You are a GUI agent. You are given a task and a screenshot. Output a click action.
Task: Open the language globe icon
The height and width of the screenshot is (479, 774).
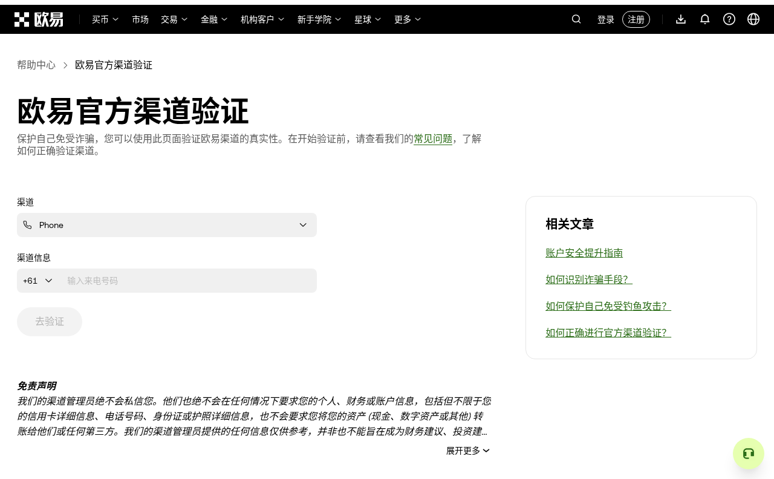753,19
